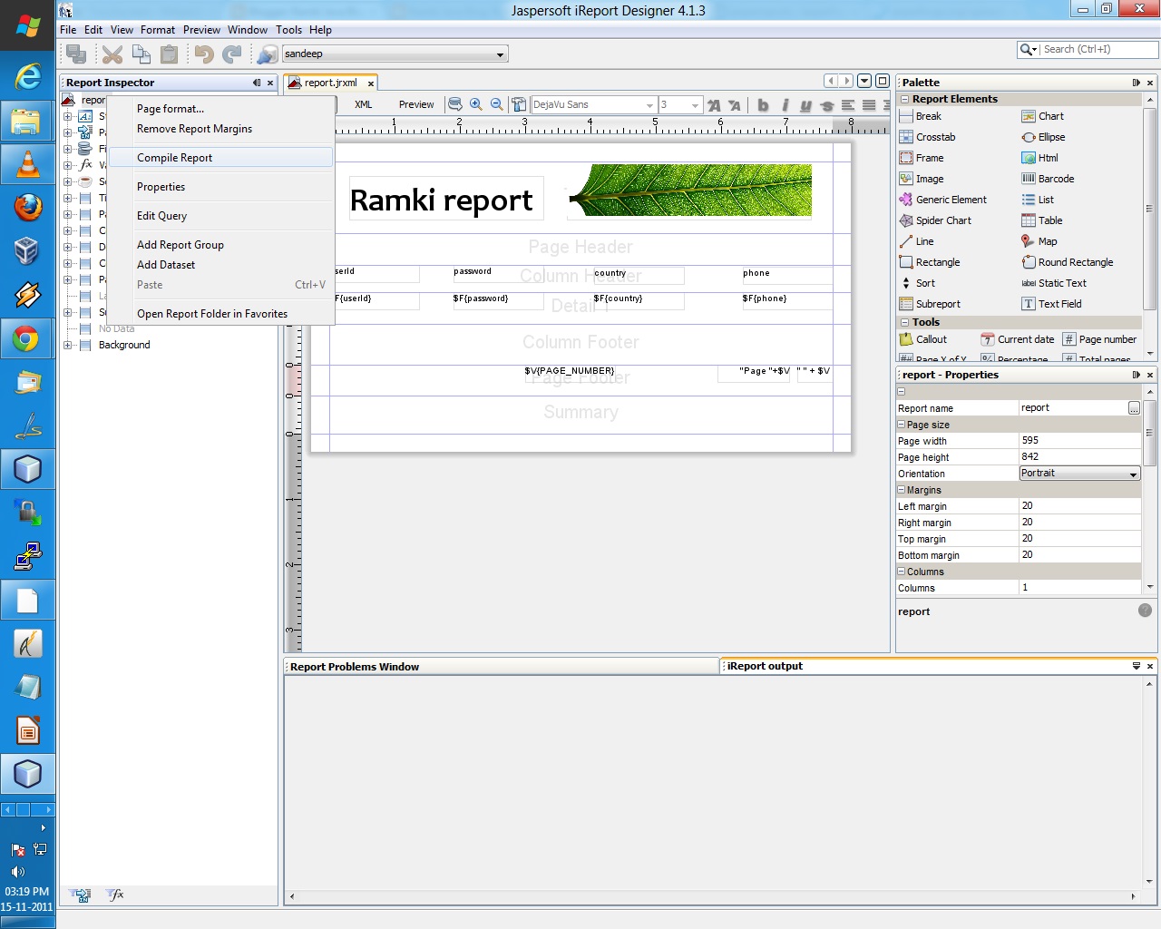Viewport: 1161px width, 929px height.
Task: Open the Format menu
Action: click(x=158, y=30)
